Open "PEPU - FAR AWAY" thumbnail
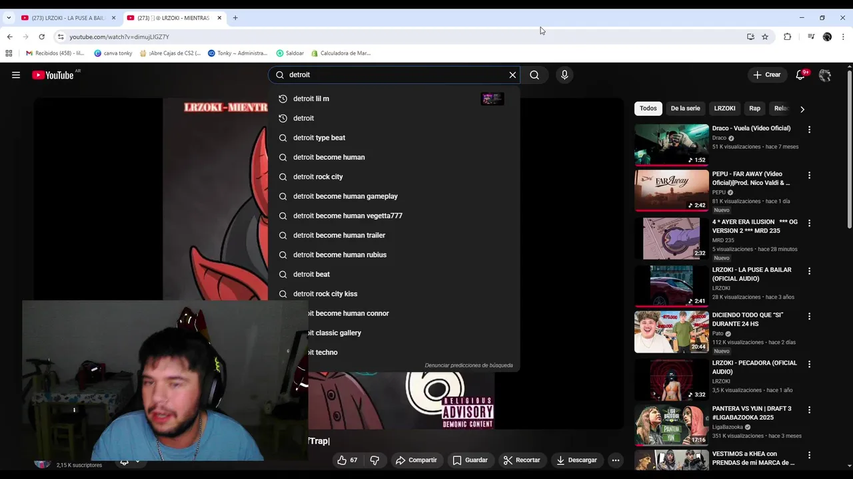853x479 pixels. tap(672, 190)
